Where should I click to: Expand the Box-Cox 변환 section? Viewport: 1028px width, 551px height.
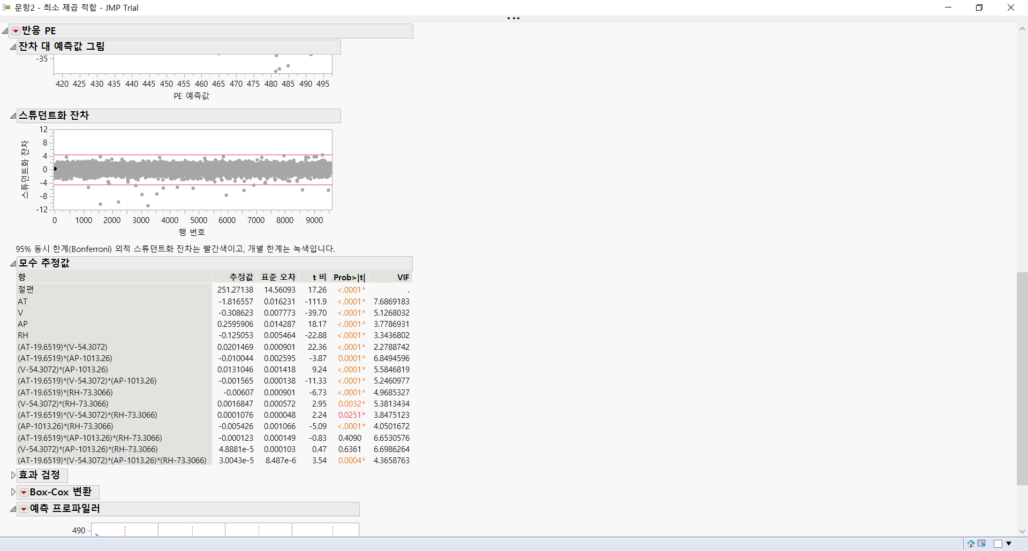(x=13, y=492)
